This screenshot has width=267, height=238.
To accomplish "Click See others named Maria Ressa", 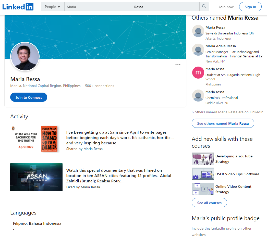I will click(223, 123).
